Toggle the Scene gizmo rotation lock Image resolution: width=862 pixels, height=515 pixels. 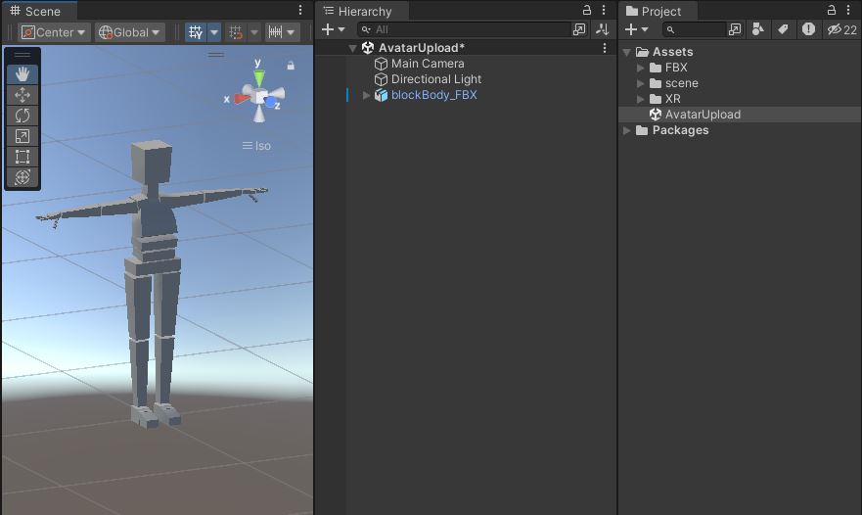point(291,66)
